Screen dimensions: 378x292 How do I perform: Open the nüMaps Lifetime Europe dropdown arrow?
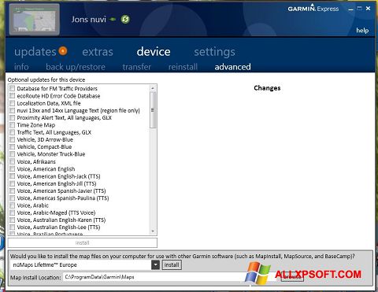(155, 264)
